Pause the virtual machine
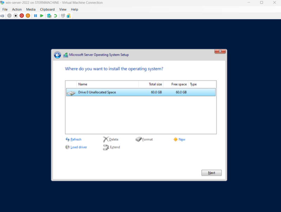 (x=35, y=16)
